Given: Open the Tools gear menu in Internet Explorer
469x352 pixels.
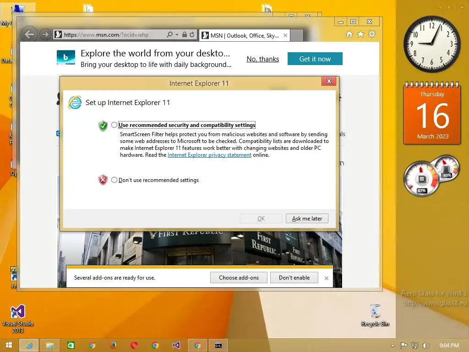Looking at the screenshot, I should coord(372,34).
